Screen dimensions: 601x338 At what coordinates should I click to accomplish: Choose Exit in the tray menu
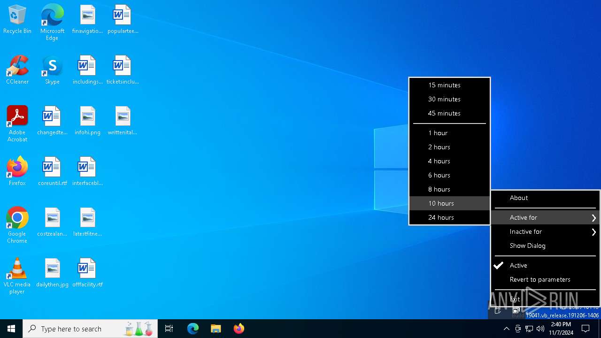tap(545, 299)
